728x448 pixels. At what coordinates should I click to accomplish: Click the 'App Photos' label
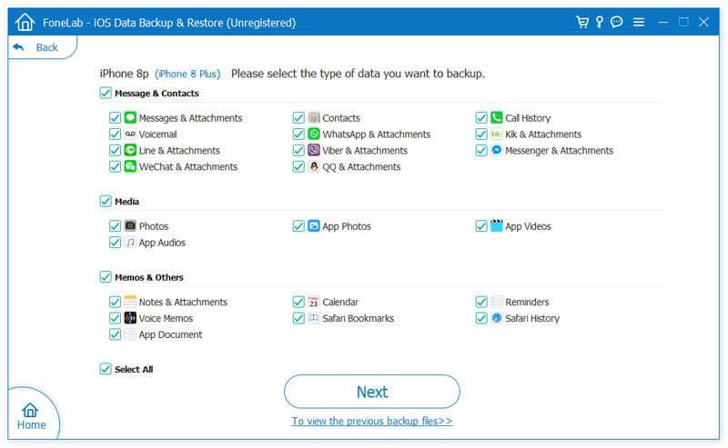point(347,226)
